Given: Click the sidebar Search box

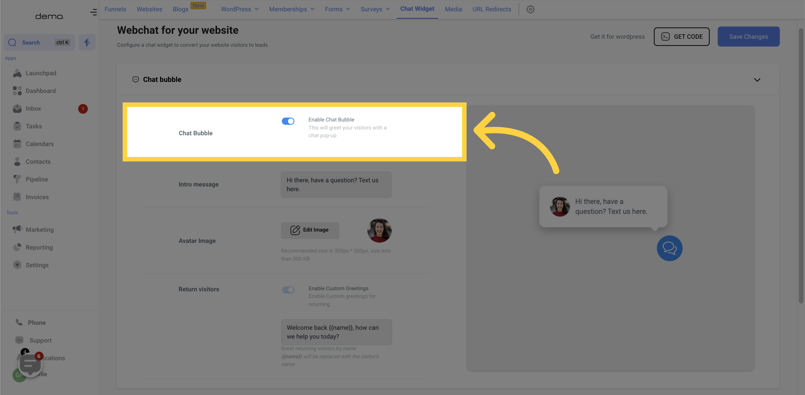Looking at the screenshot, I should click(39, 42).
